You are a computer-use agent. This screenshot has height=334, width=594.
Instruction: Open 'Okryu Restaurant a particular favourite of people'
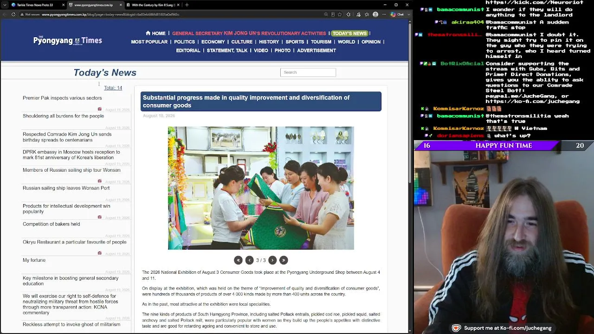tap(74, 242)
